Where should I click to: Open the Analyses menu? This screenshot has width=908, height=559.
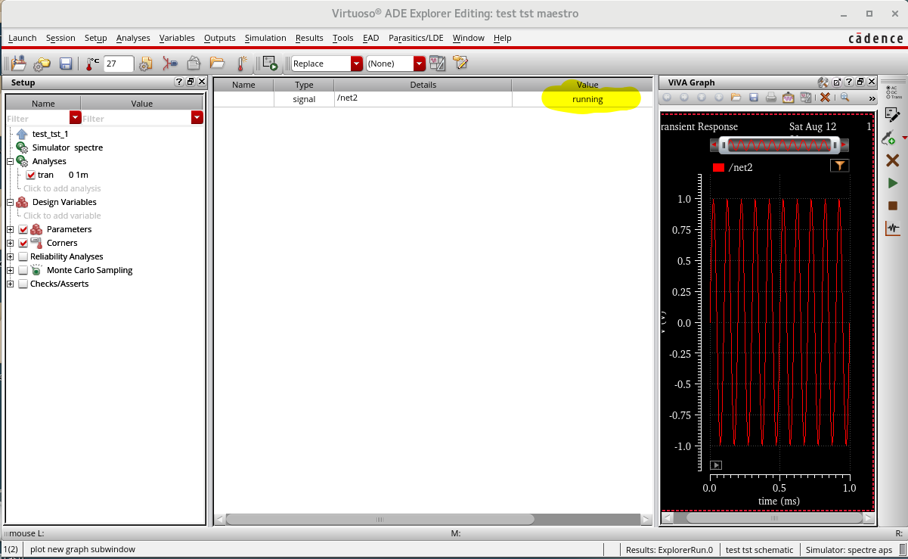[133, 38]
